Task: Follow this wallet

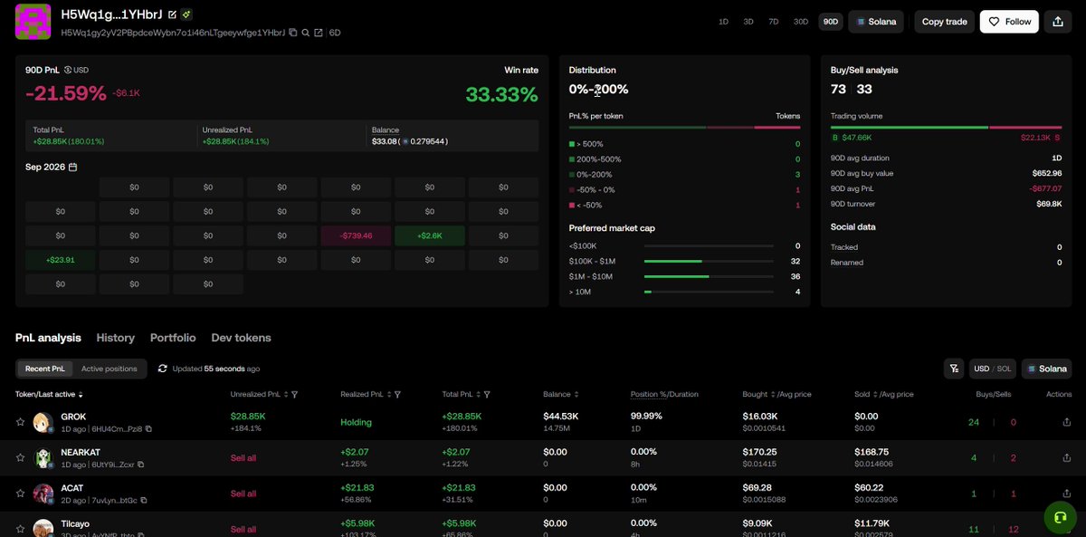Action: [1009, 22]
